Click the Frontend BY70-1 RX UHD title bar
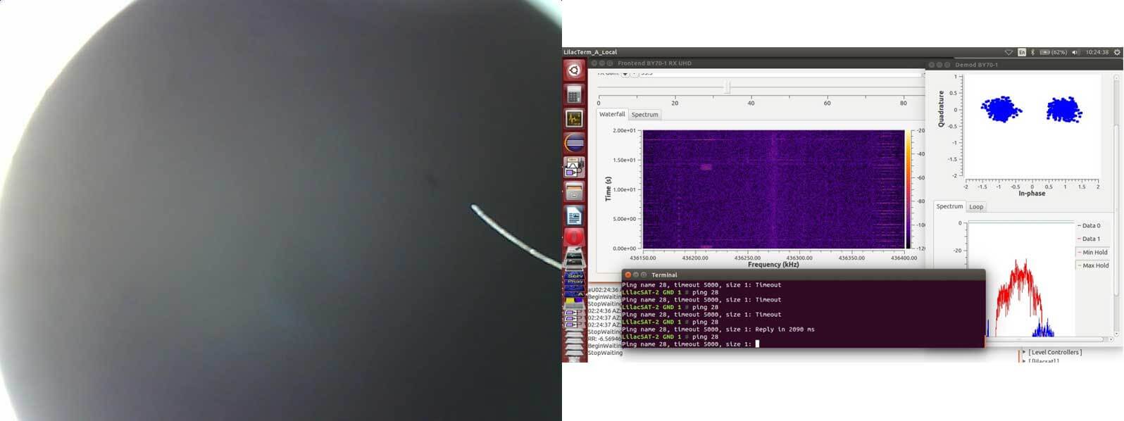 [757, 63]
